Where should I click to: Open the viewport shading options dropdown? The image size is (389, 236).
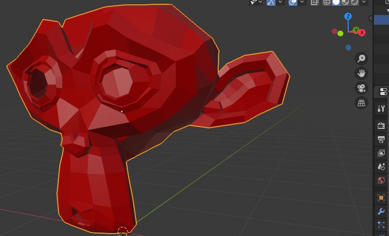pyautogui.click(x=364, y=2)
